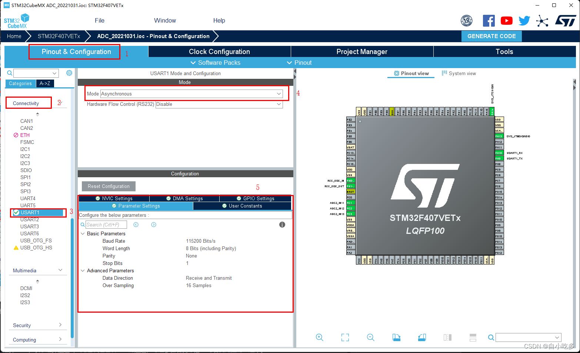
Task: Open the Mode dropdown set to Asynchronous
Action: 191,94
